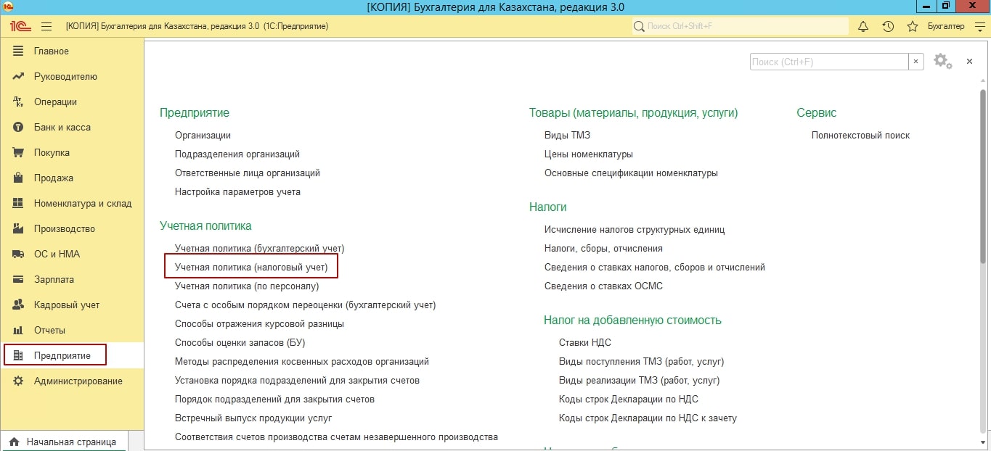Open the history clock icon

tap(888, 26)
